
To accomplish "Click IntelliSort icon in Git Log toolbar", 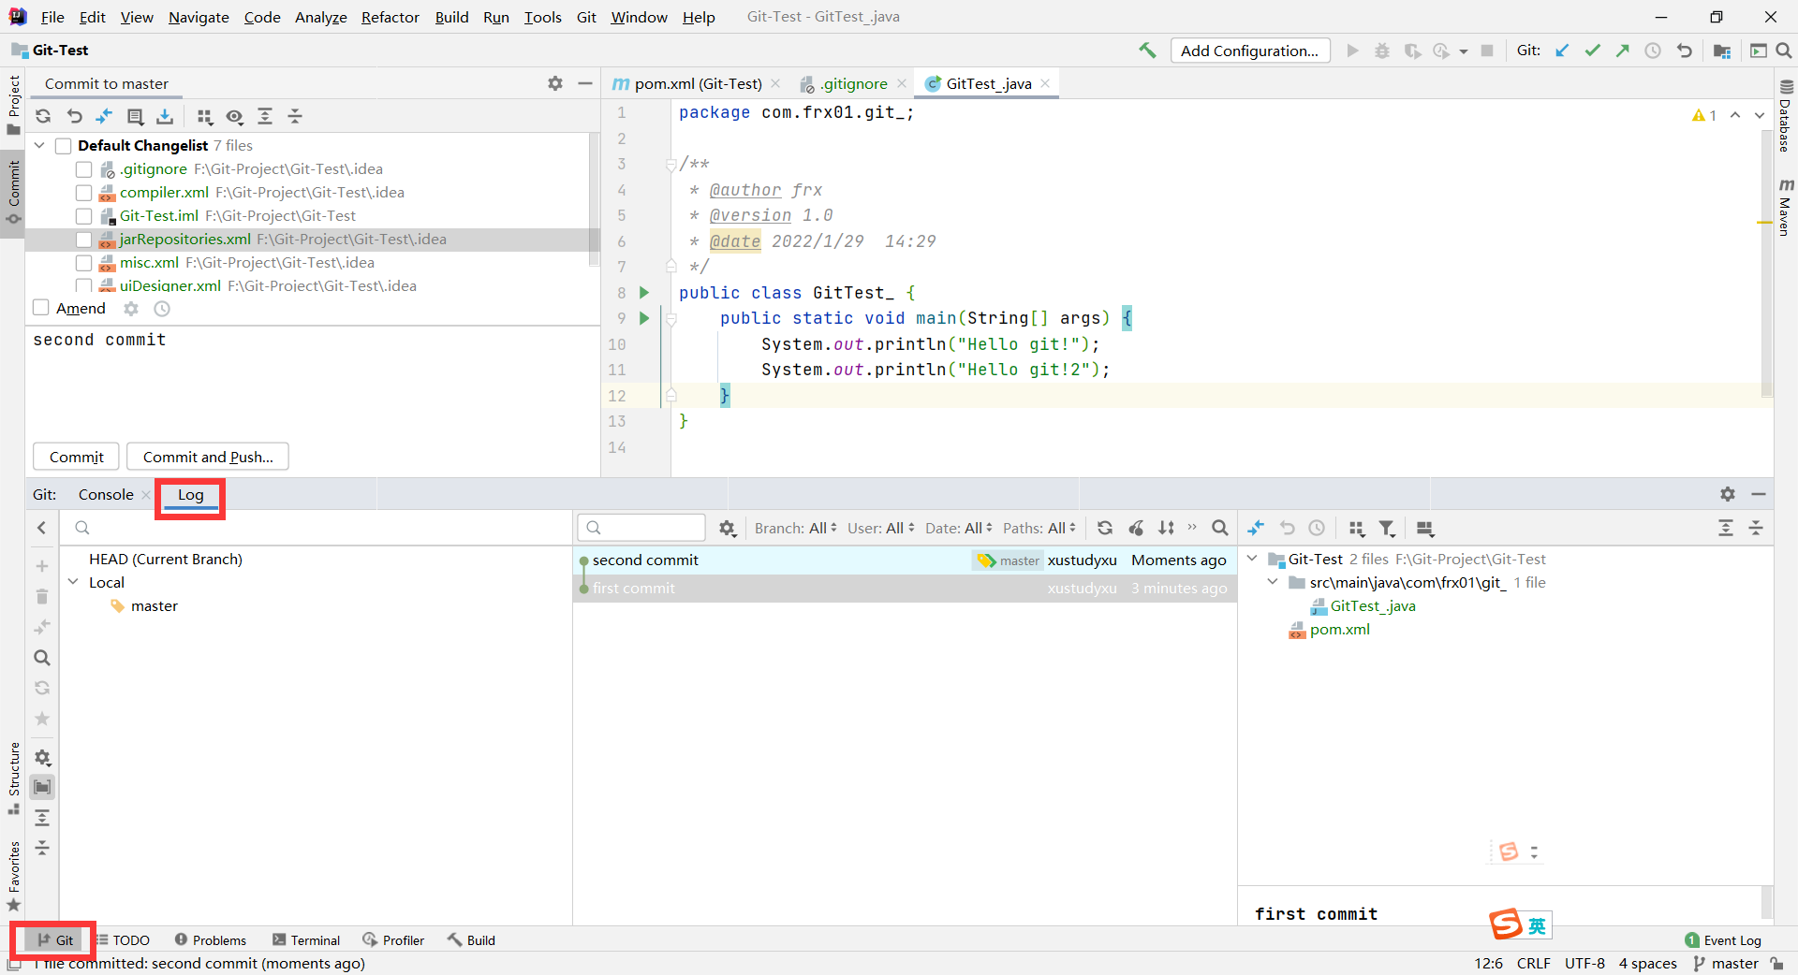I will point(1166,528).
